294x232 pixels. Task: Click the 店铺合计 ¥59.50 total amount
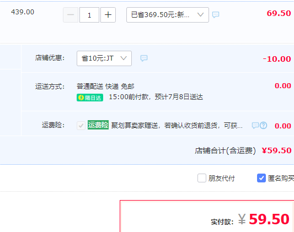point(276,150)
